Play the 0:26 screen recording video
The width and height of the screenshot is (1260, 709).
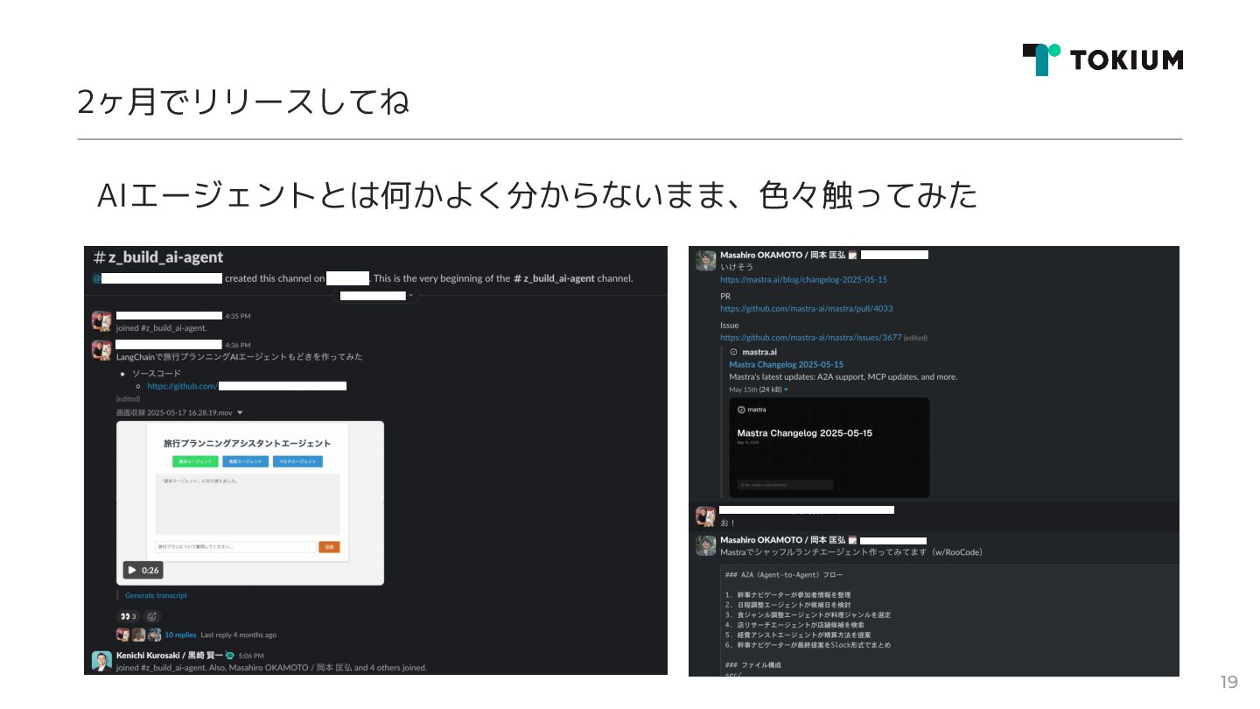(143, 570)
